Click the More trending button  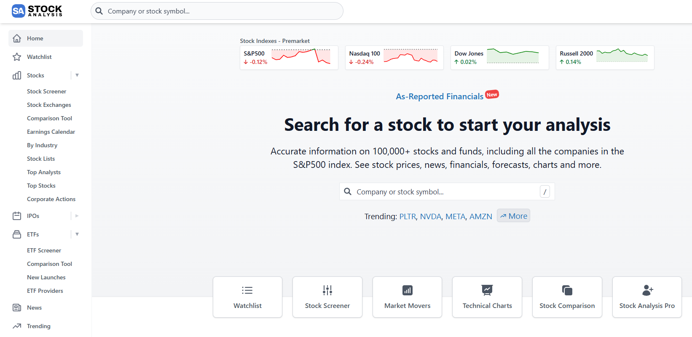click(513, 215)
